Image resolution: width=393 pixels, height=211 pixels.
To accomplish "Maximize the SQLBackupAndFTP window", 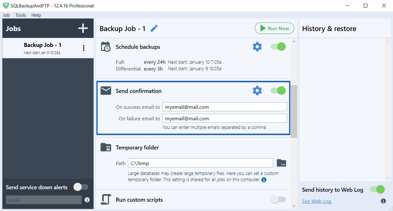I will coord(366,6).
